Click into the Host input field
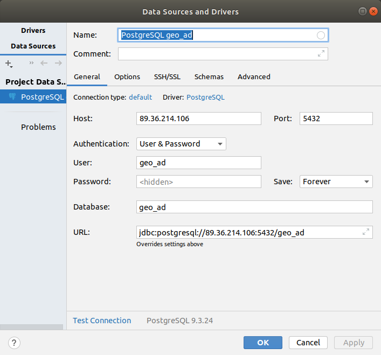The width and height of the screenshot is (381, 355). pos(199,119)
